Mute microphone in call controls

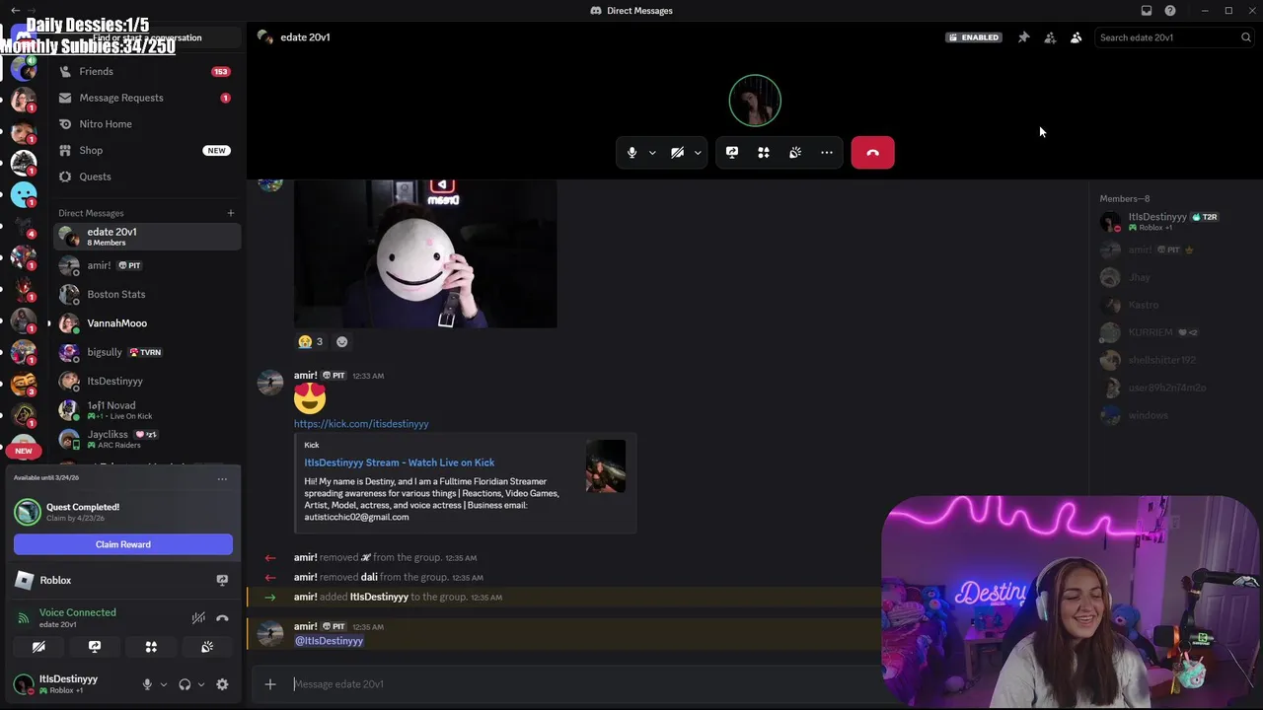click(631, 153)
